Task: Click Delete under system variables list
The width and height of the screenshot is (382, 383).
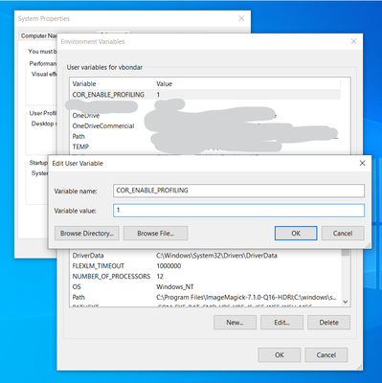Action: coord(328,323)
